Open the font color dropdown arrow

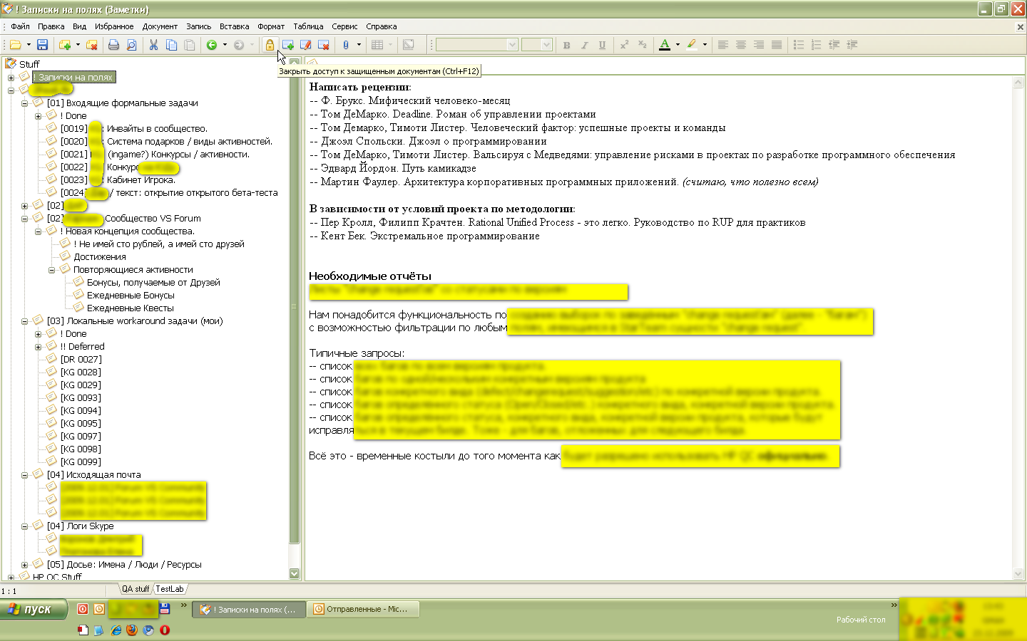pyautogui.click(x=678, y=45)
